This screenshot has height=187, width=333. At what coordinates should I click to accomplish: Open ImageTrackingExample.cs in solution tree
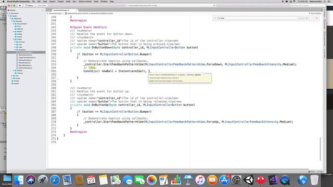pos(27,58)
